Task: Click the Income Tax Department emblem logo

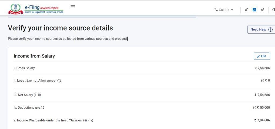Action: 16,9
